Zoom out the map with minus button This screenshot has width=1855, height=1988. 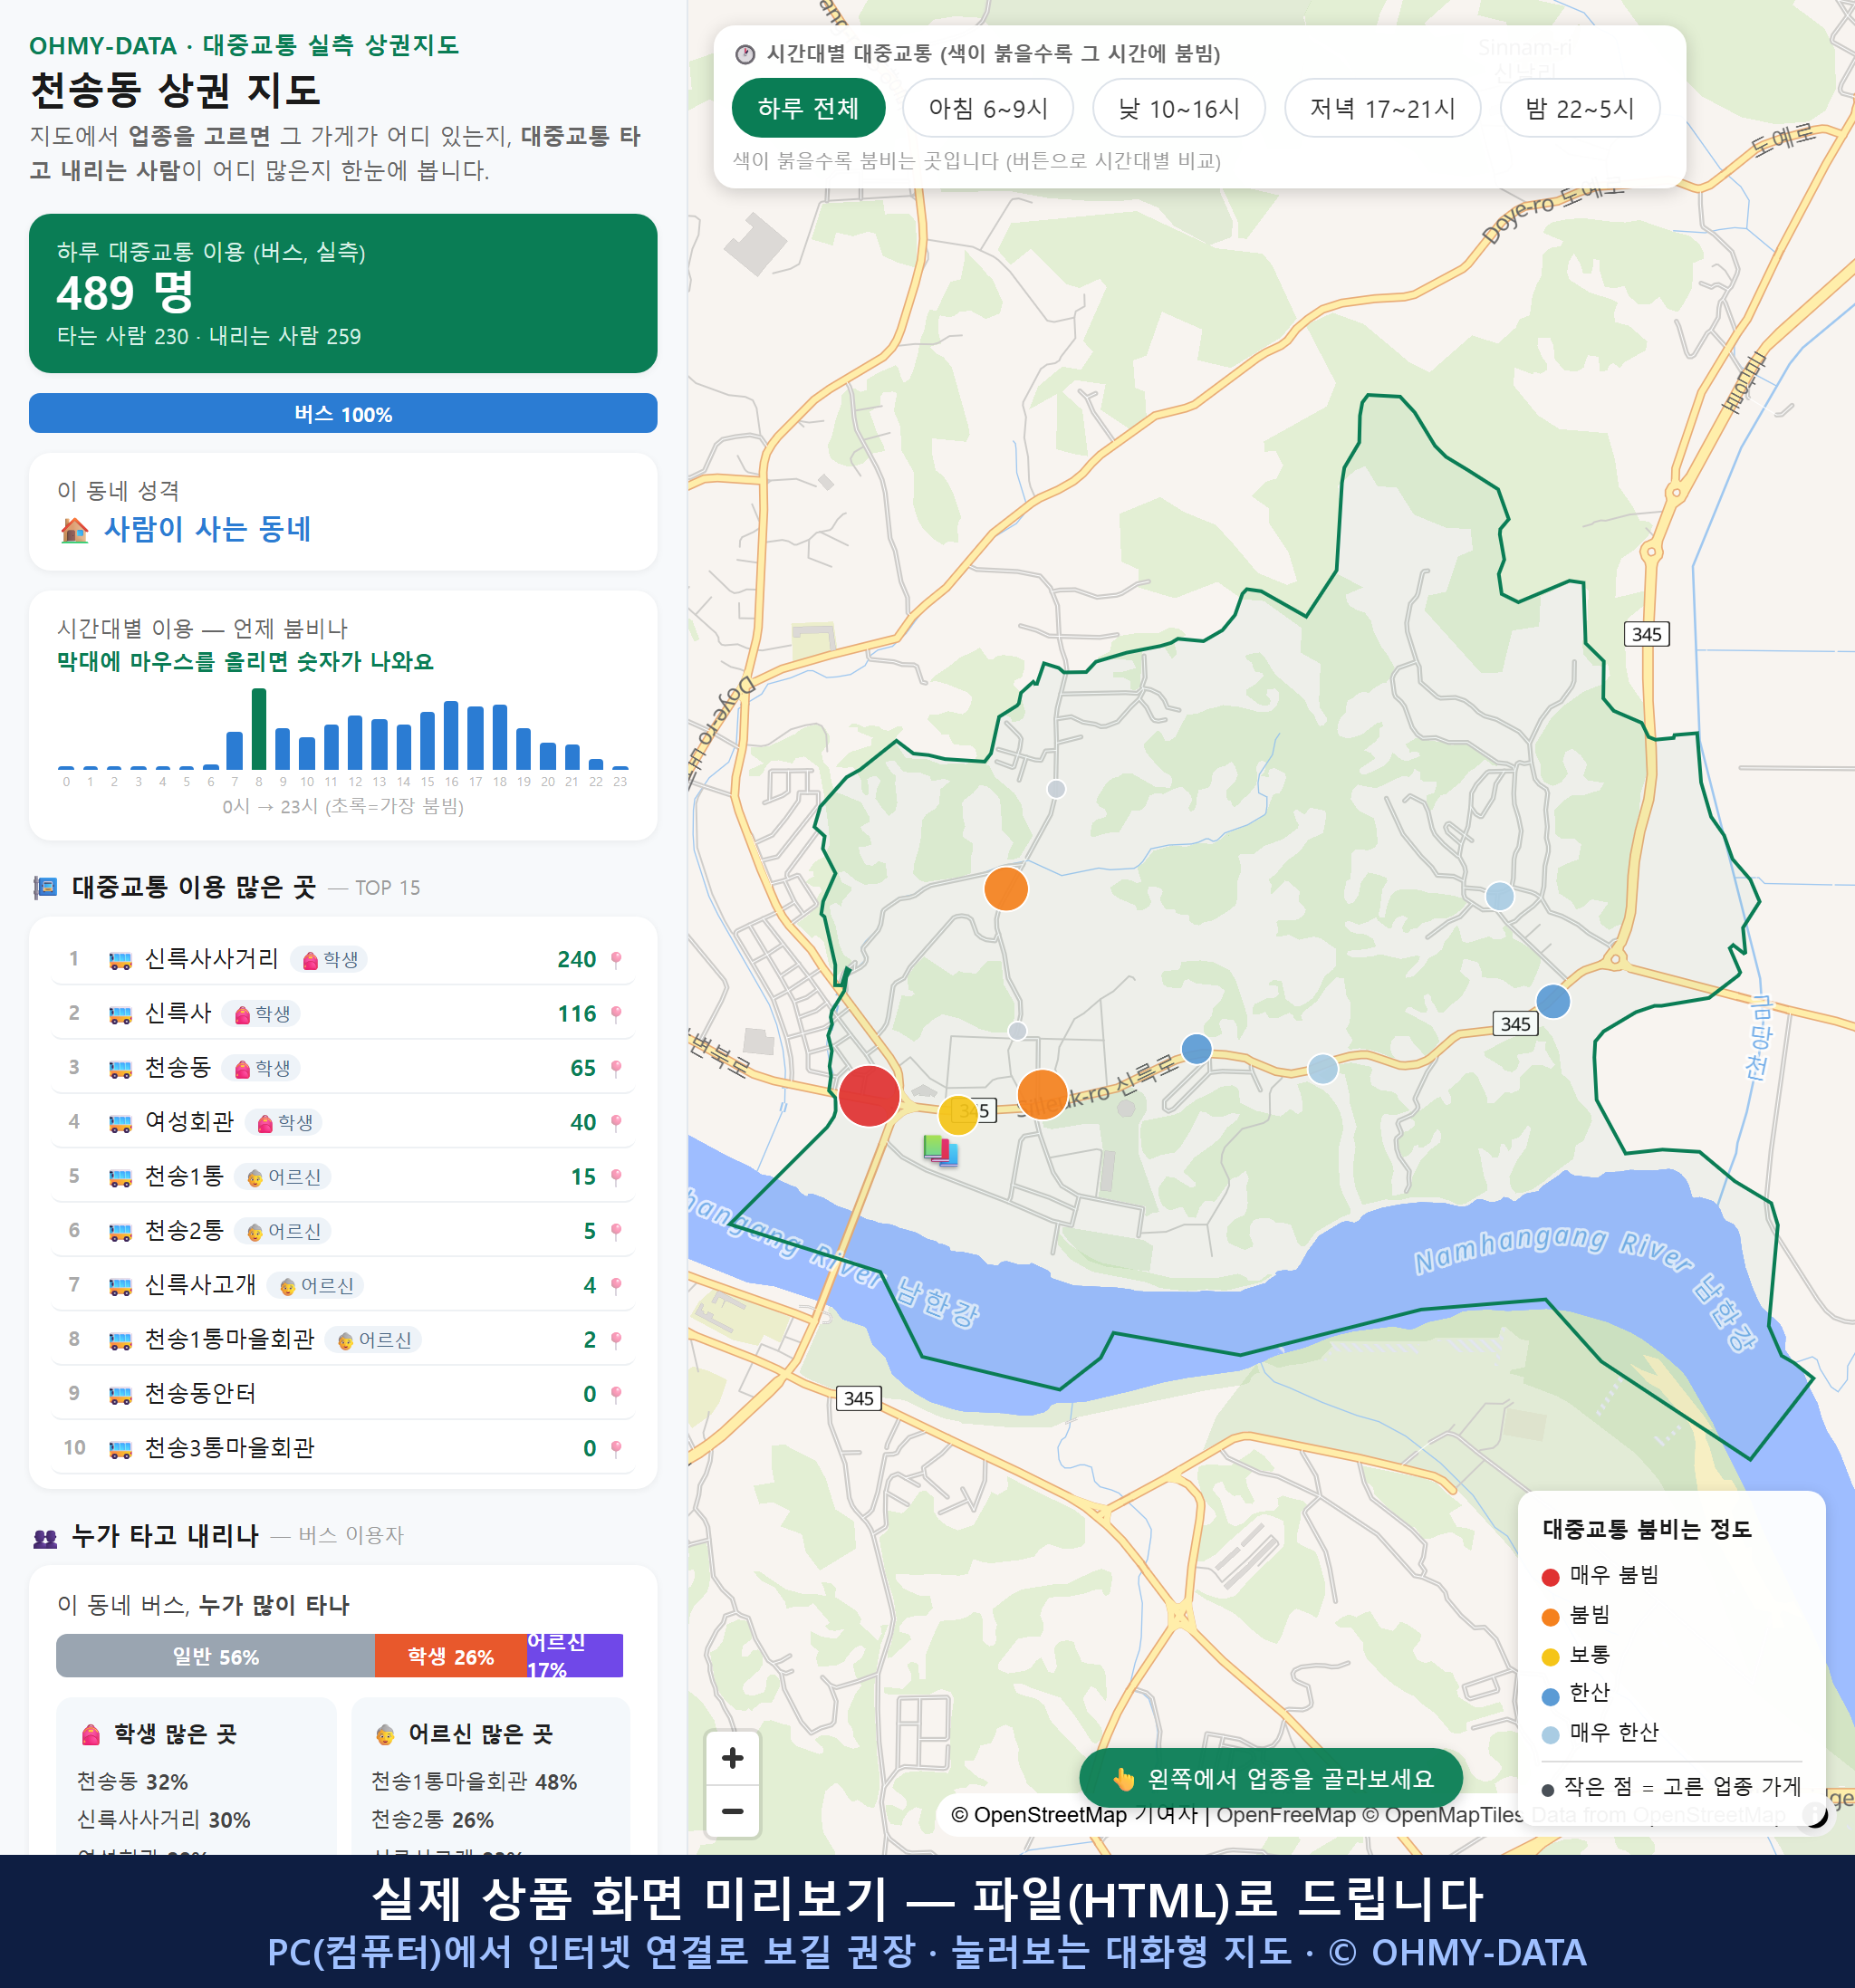(732, 1811)
